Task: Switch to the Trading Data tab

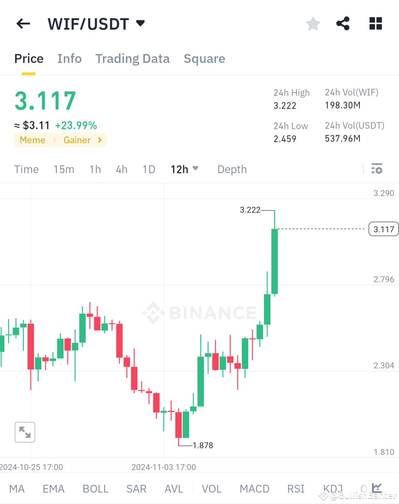Action: [132, 58]
